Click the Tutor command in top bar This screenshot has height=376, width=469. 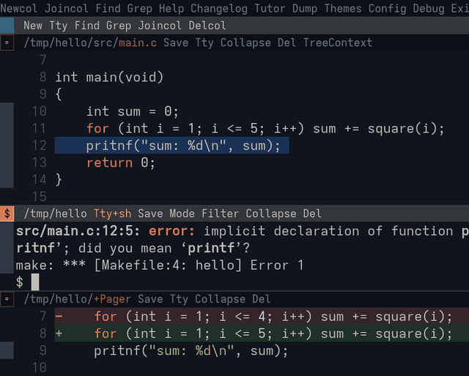[270, 8]
